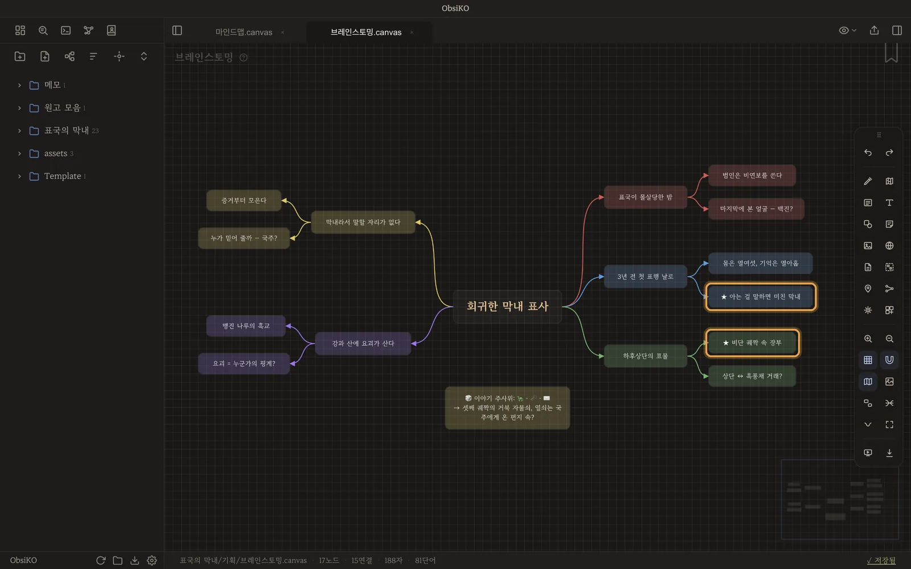The image size is (911, 569).
Task: Select the text T tool
Action: click(889, 203)
